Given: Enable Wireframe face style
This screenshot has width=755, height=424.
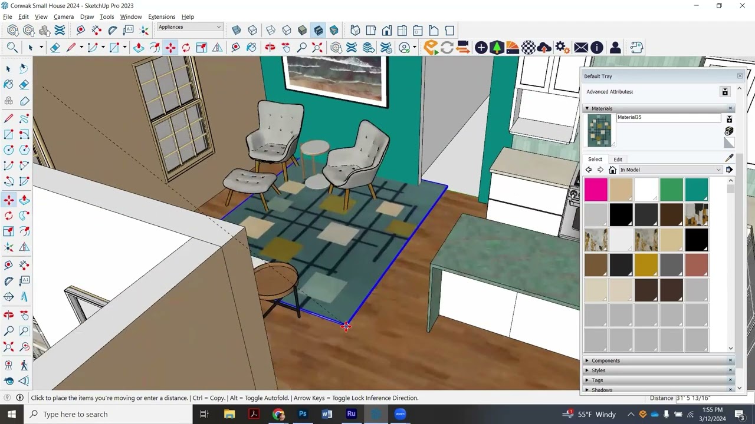Looking at the screenshot, I should tap(271, 31).
